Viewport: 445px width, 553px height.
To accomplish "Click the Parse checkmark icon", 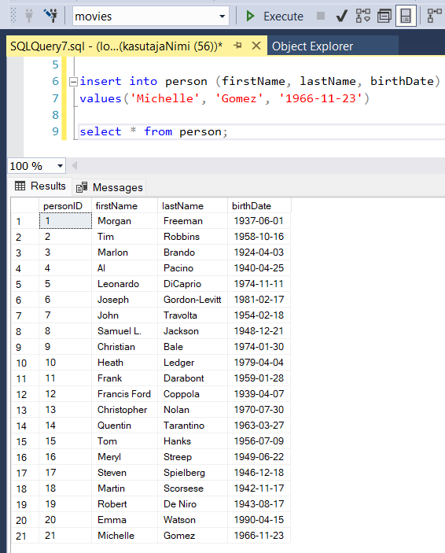I will [342, 17].
